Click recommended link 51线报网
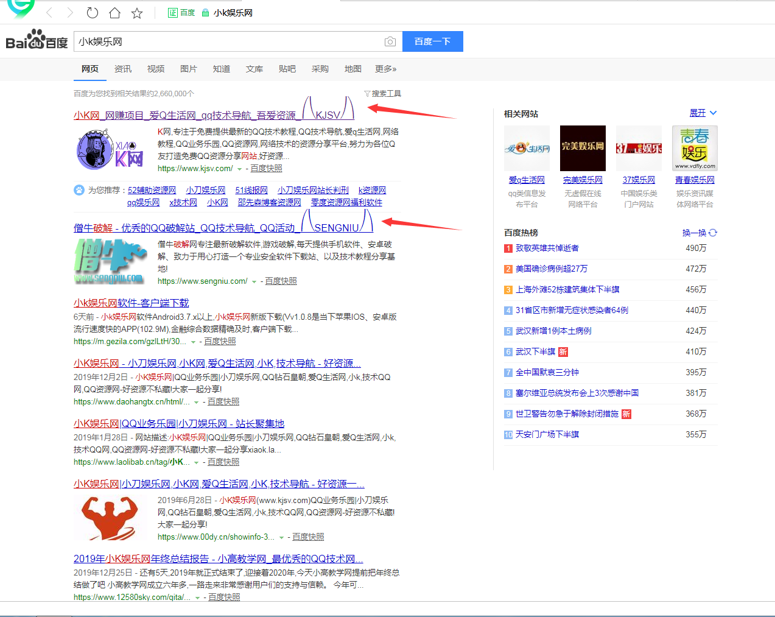The height and width of the screenshot is (617, 775). pyautogui.click(x=251, y=190)
